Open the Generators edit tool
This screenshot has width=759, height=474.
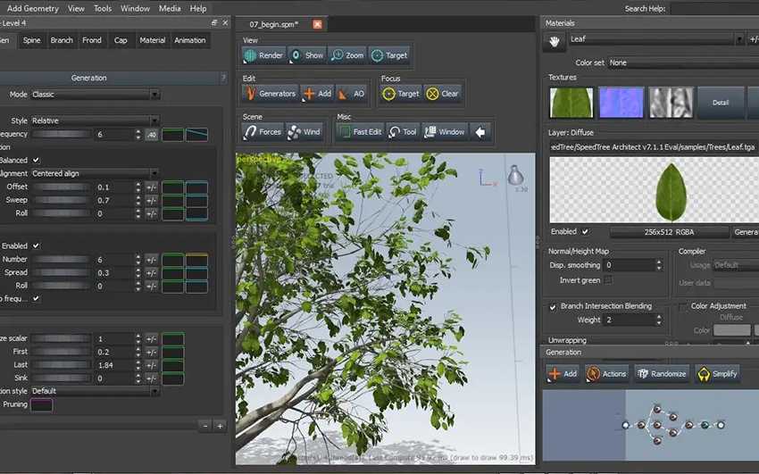270,94
